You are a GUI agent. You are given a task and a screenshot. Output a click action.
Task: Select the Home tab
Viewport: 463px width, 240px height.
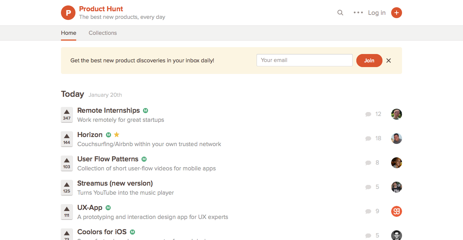coord(69,33)
